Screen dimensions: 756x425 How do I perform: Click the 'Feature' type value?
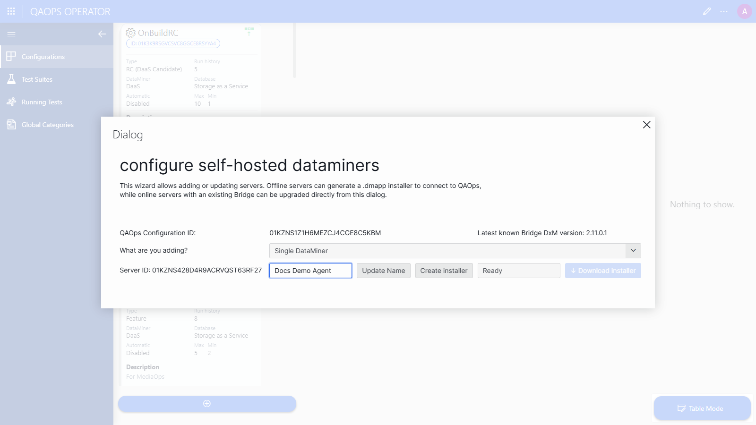tap(136, 319)
